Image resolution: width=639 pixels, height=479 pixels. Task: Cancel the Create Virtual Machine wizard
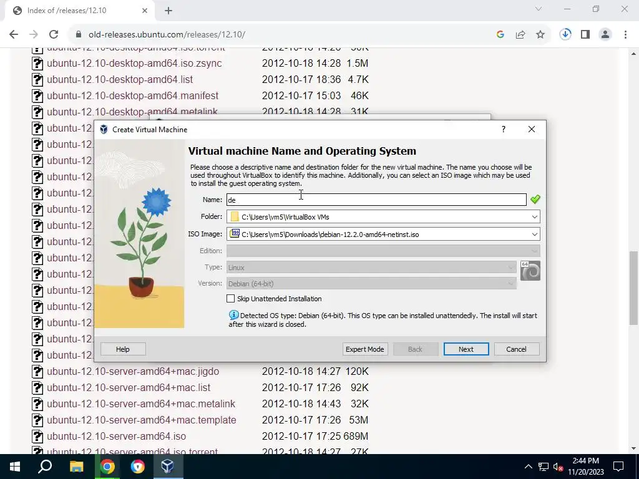(516, 349)
